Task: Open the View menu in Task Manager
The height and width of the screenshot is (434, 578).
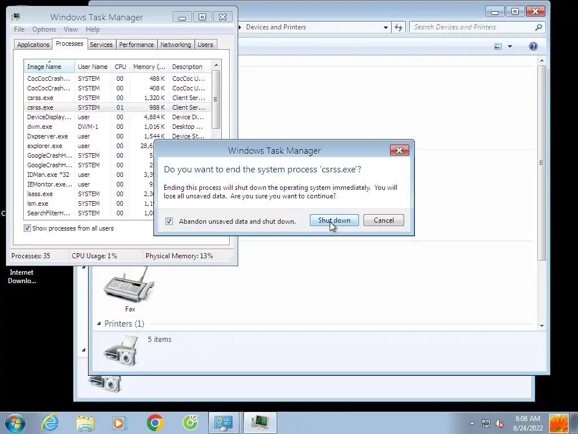Action: [x=71, y=29]
